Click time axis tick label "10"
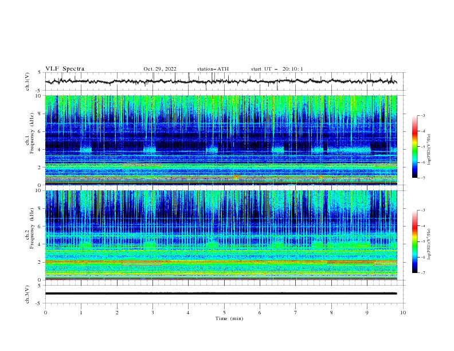454x351 pixels. coord(403,313)
